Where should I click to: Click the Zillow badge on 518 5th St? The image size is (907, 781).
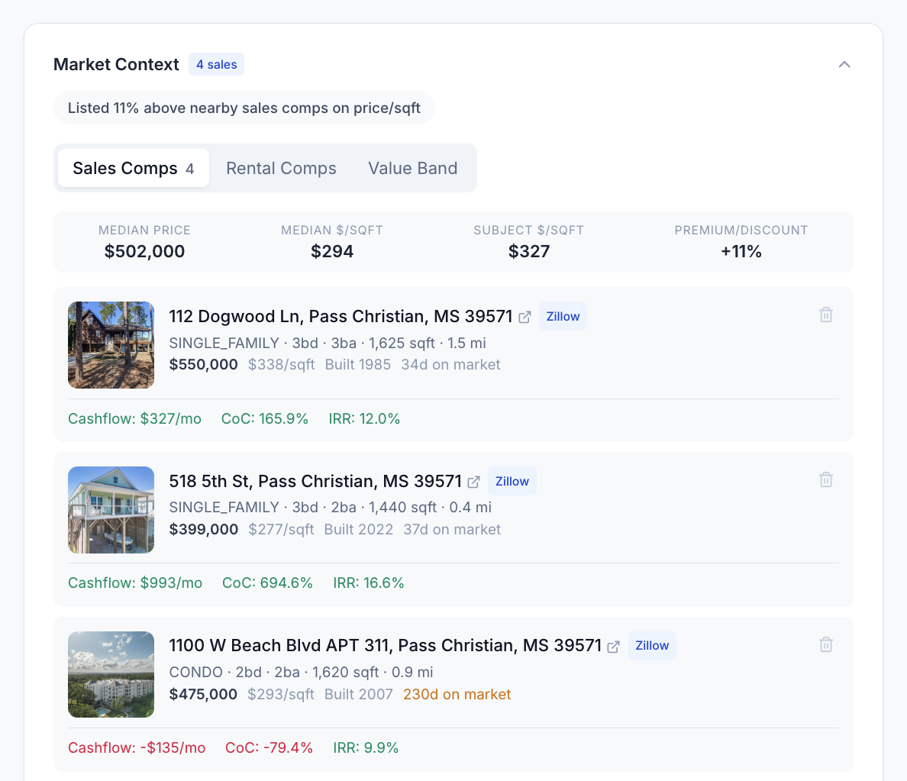[x=512, y=481]
